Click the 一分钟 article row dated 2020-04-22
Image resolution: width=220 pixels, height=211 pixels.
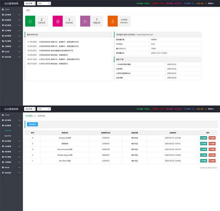click(x=158, y=64)
